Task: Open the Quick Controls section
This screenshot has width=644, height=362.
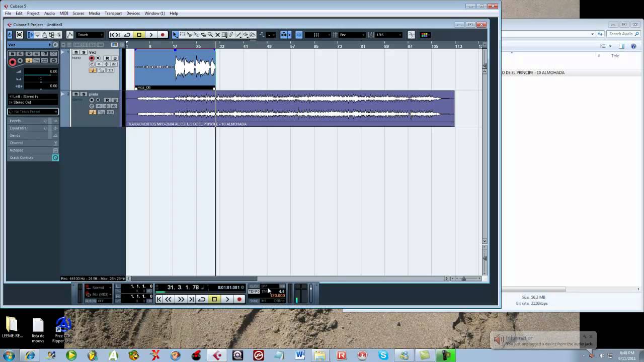Action: [x=33, y=157]
